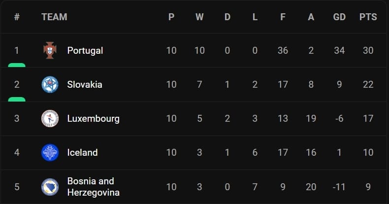Sort table by PTS column header

coord(368,17)
